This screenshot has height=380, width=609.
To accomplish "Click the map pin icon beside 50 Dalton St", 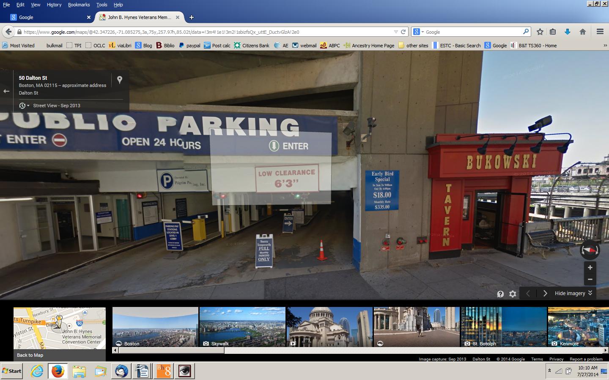I will pyautogui.click(x=120, y=80).
